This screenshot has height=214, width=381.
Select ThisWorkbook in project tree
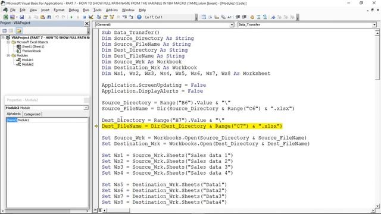(32, 51)
